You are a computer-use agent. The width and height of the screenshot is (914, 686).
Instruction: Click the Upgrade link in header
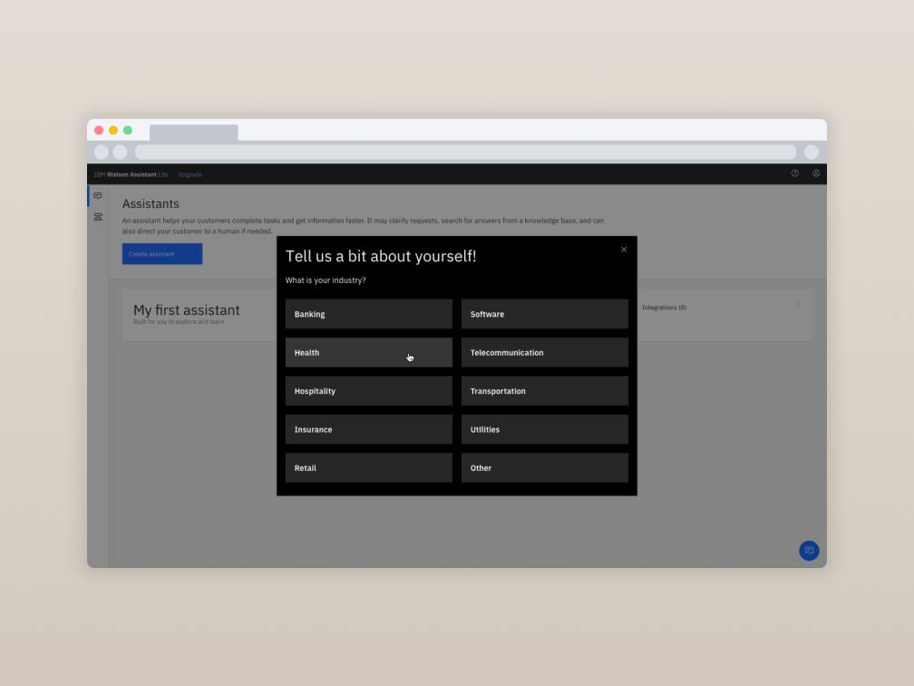pyautogui.click(x=190, y=174)
